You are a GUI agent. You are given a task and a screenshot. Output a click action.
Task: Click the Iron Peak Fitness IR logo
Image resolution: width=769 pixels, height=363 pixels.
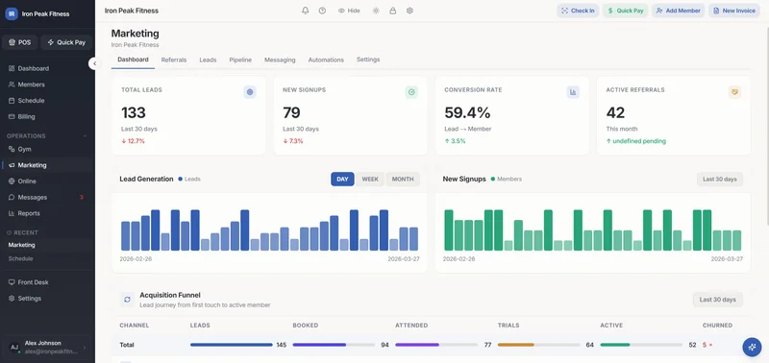click(x=12, y=13)
